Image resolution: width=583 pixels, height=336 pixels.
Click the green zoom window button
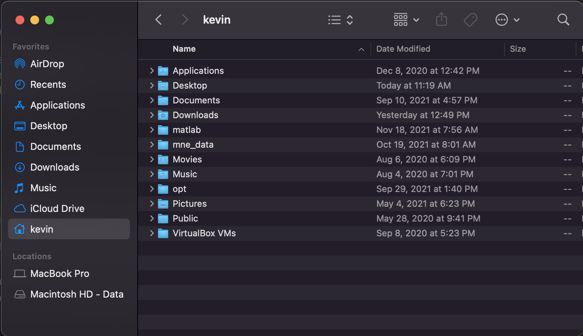(49, 20)
